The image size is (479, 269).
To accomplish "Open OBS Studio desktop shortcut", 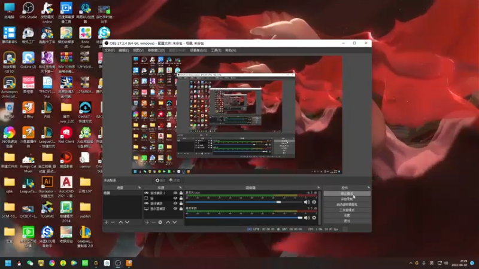I will pos(28,10).
